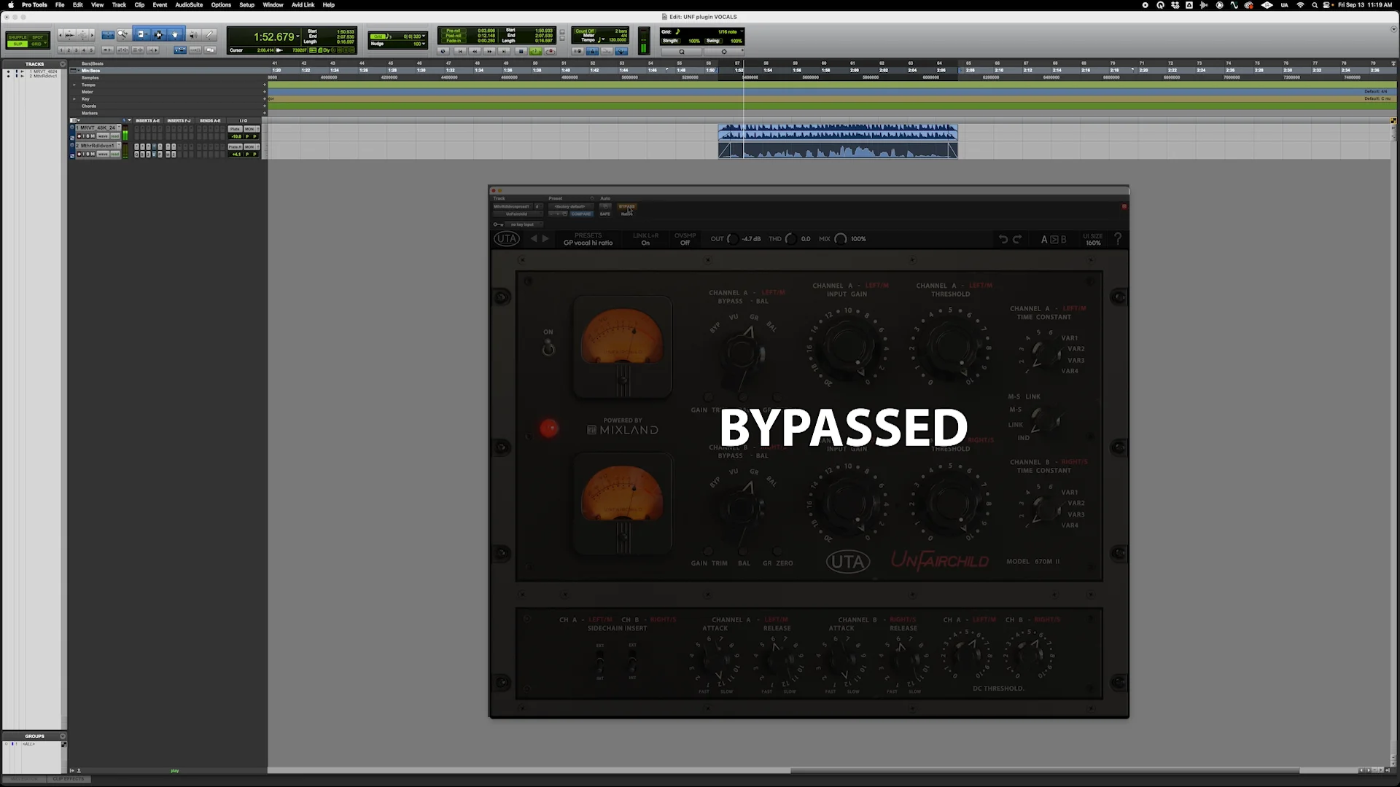Record-enable the MRVT_48K_24 track
This screenshot has height=787, width=1400.
79,136
